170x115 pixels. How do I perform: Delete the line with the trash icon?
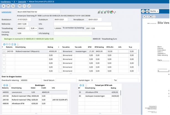tap(12, 44)
